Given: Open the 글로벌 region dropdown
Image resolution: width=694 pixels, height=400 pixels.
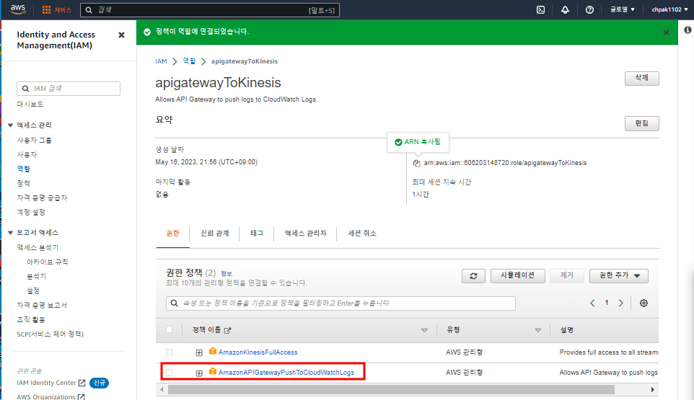Looking at the screenshot, I should point(623,9).
